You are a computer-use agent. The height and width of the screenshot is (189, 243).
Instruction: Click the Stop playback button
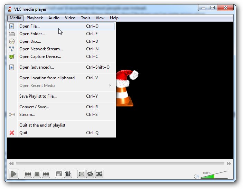(37, 174)
